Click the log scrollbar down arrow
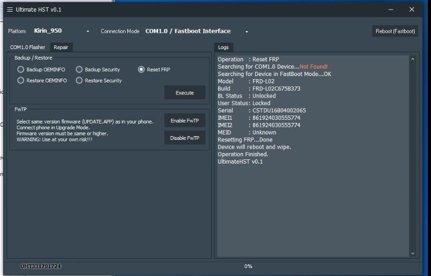Screen dimensions: 431x276 (413, 253)
